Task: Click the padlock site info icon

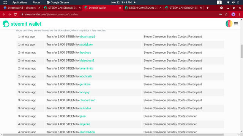Action: [22, 14]
